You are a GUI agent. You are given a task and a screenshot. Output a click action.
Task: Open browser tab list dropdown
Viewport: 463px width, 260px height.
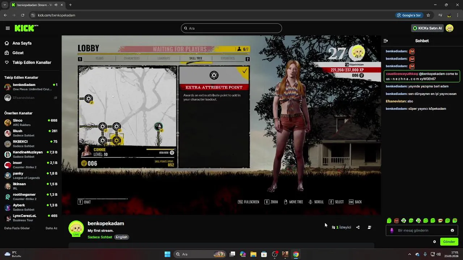click(5, 5)
